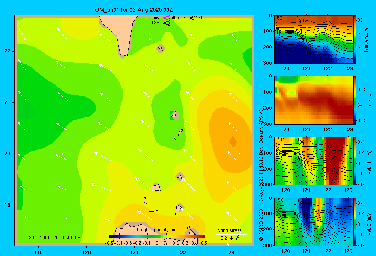The height and width of the screenshot is (256, 376).
Task: Click the height anomaly color bar
Action: coord(157,236)
